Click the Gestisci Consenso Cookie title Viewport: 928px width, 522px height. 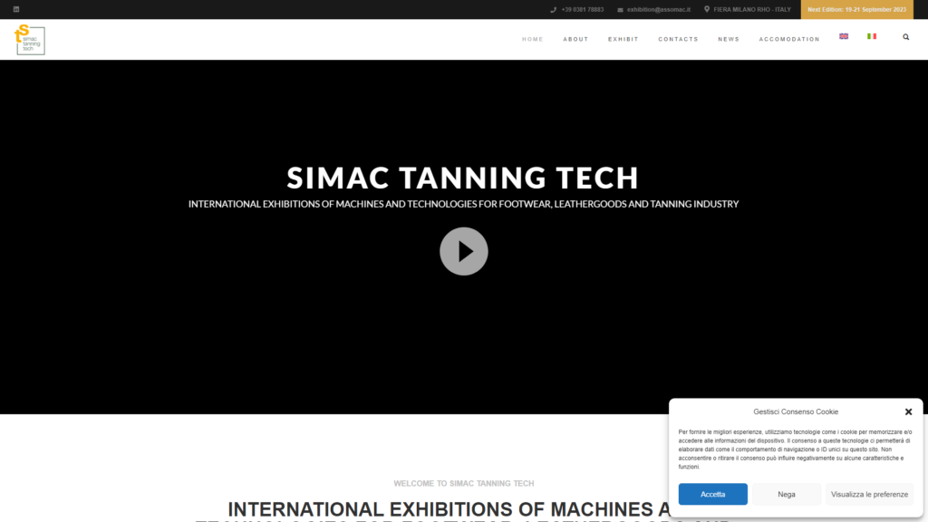(796, 412)
